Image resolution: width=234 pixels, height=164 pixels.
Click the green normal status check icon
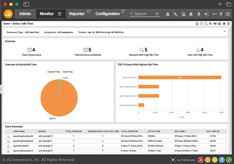(x=229, y=160)
